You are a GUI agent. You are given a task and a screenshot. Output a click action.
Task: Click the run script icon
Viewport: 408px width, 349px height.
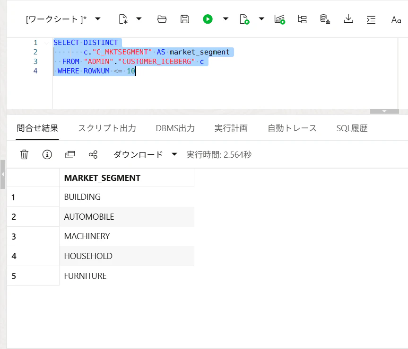(x=244, y=19)
